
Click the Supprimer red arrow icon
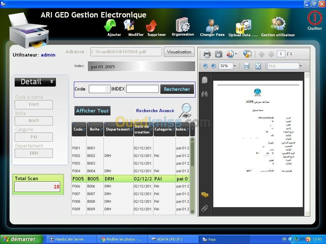[151, 26]
